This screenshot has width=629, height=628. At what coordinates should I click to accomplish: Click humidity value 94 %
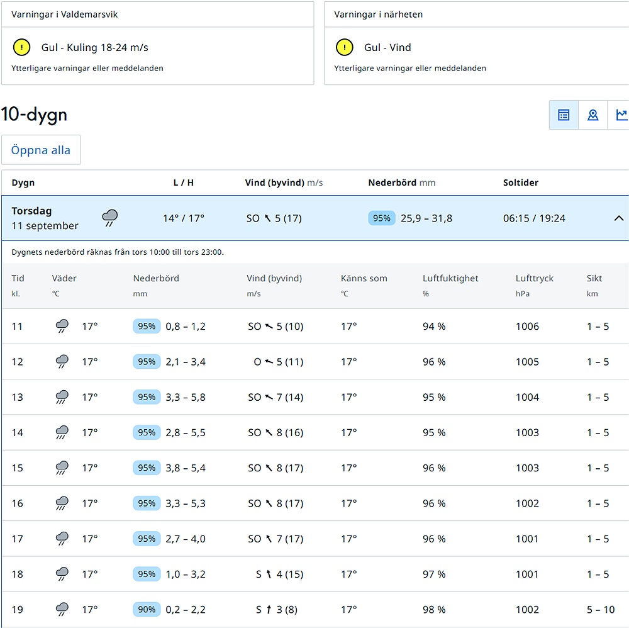point(433,326)
